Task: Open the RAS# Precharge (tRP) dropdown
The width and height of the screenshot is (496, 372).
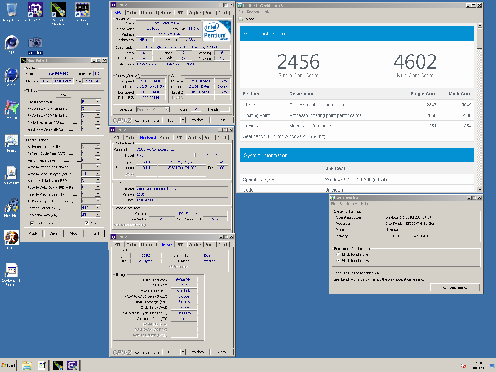Action: pos(98,122)
